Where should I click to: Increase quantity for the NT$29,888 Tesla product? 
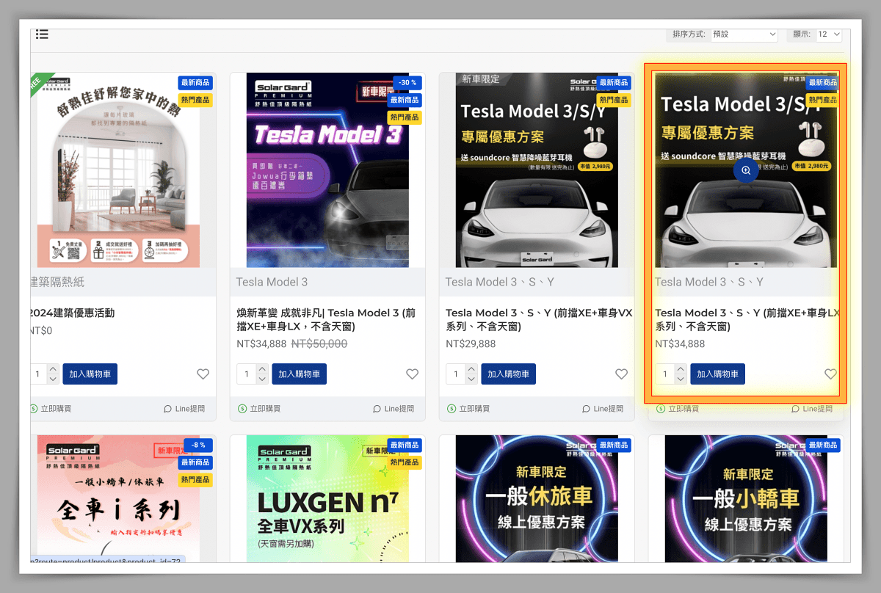[x=471, y=369]
